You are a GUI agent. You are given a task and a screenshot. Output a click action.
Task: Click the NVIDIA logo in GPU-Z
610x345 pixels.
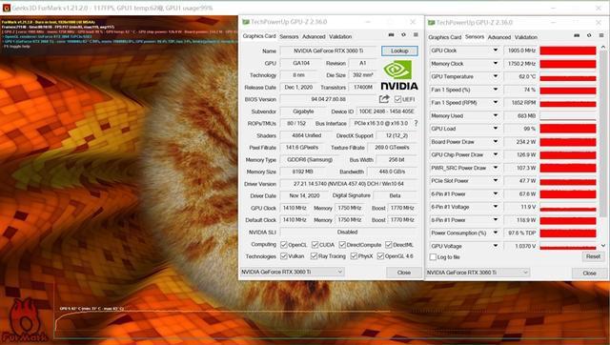tap(398, 75)
